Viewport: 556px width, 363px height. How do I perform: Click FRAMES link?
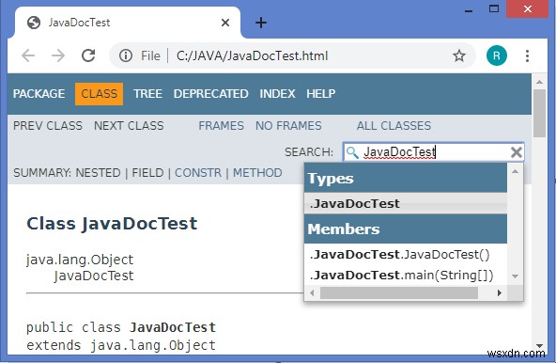click(x=221, y=126)
